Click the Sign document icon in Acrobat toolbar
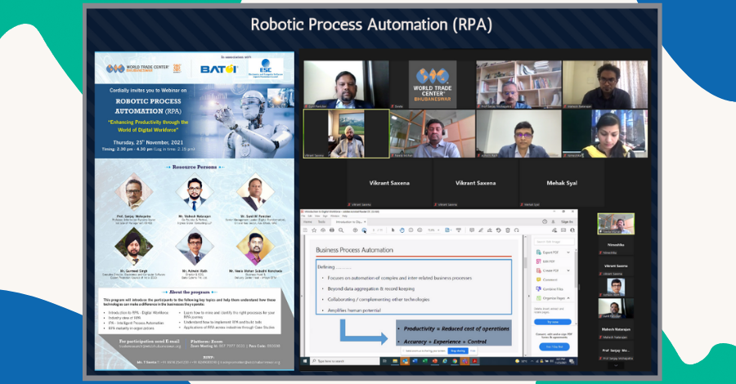This screenshot has height=384, width=736. (490, 230)
